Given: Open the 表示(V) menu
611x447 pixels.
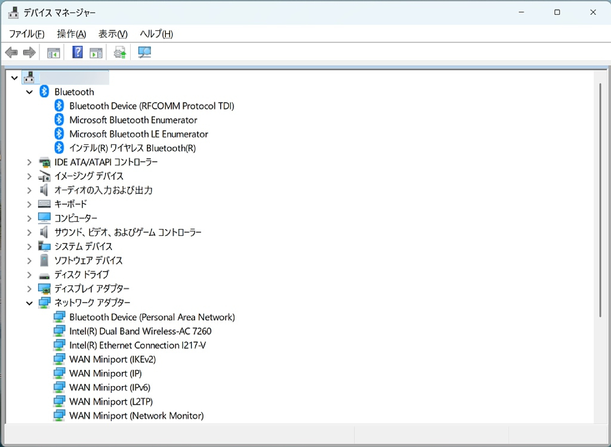Looking at the screenshot, I should pos(113,34).
